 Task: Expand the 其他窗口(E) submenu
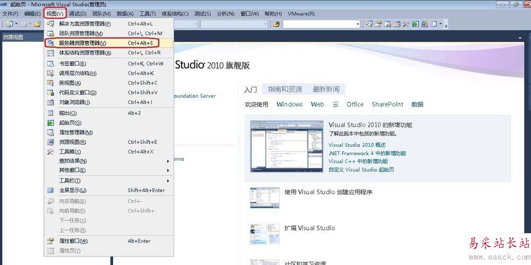[x=109, y=170]
